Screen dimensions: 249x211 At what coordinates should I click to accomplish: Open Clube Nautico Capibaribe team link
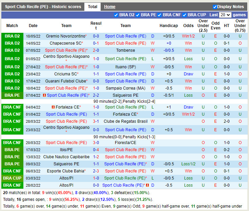click(x=66, y=157)
